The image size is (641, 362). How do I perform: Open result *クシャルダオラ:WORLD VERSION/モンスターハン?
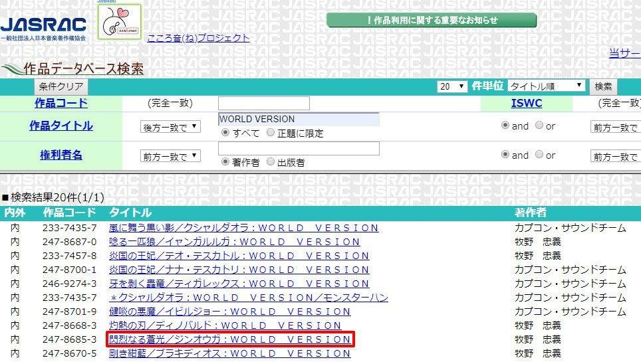249,298
